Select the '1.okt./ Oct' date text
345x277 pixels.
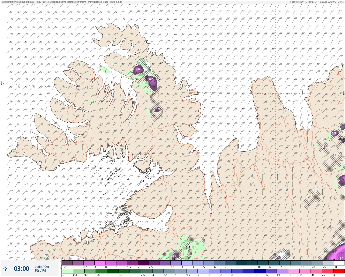coord(42,267)
